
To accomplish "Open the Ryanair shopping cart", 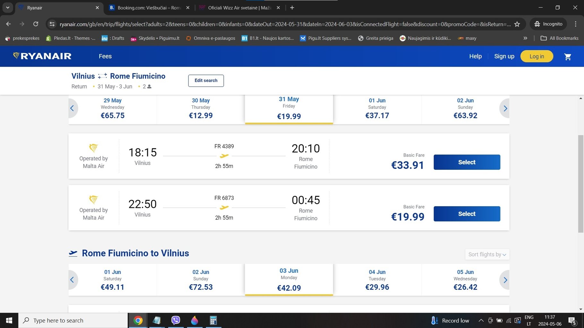I will click(x=568, y=57).
